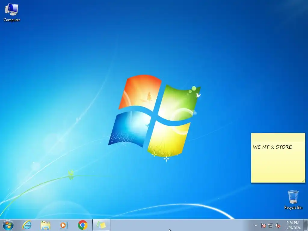Image resolution: width=308 pixels, height=231 pixels.
Task: Click the Sticky Notes taskbar button
Action: point(101,225)
